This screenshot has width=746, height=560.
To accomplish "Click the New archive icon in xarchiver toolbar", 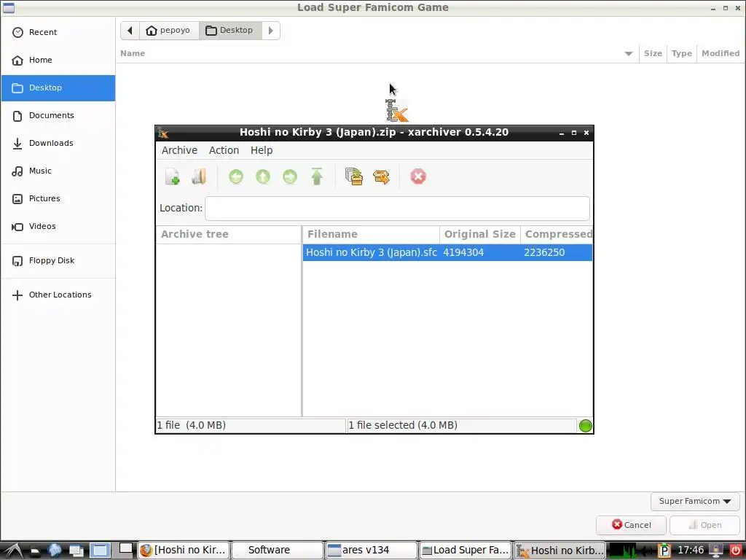I will pyautogui.click(x=172, y=176).
